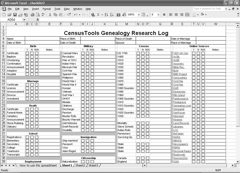Click Merge and Center icon
The height and width of the screenshot is (173, 240).
tap(187, 15)
